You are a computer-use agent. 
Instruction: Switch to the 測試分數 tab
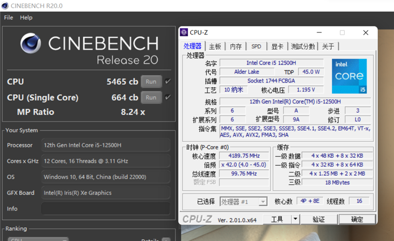[303, 46]
